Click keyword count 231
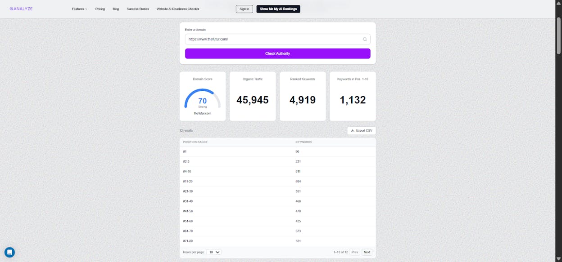 tap(298, 161)
